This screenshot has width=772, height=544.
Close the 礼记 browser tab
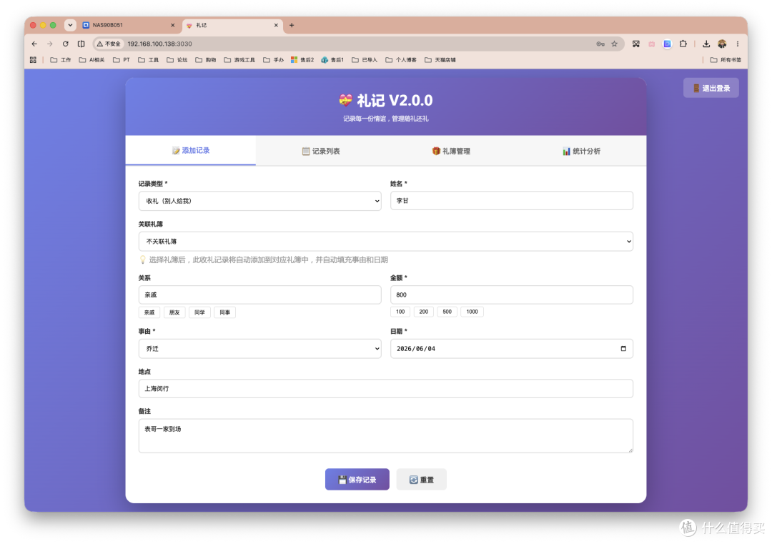pyautogui.click(x=276, y=25)
